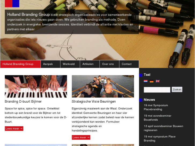Open news link 13 april avondseminar Bouwen
195x146 pixels.
(163, 128)
